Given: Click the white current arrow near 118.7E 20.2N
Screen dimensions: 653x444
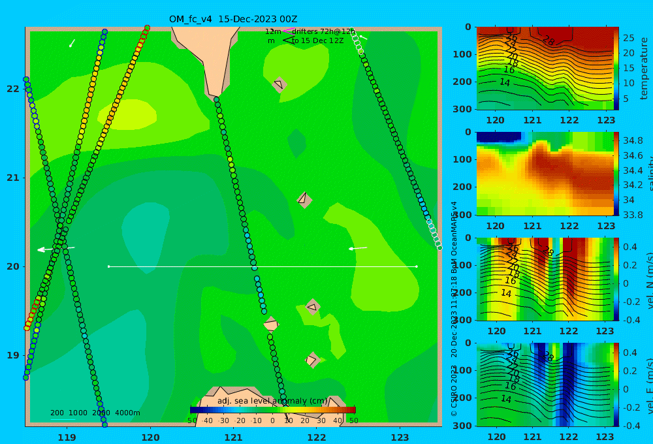Looking at the screenshot, I should 56,249.
